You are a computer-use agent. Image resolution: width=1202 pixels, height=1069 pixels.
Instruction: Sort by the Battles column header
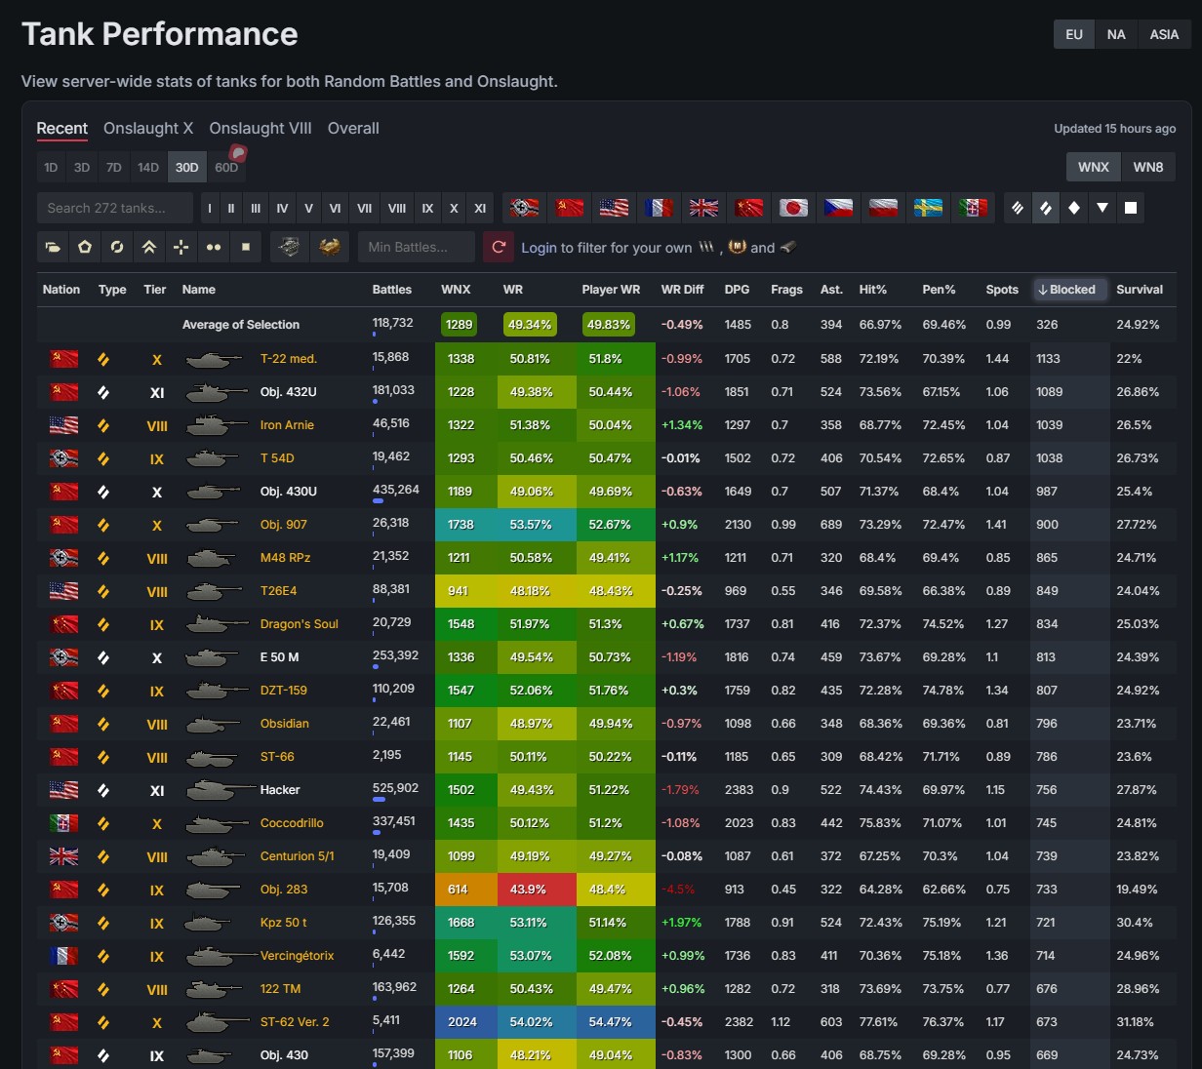[x=392, y=290]
